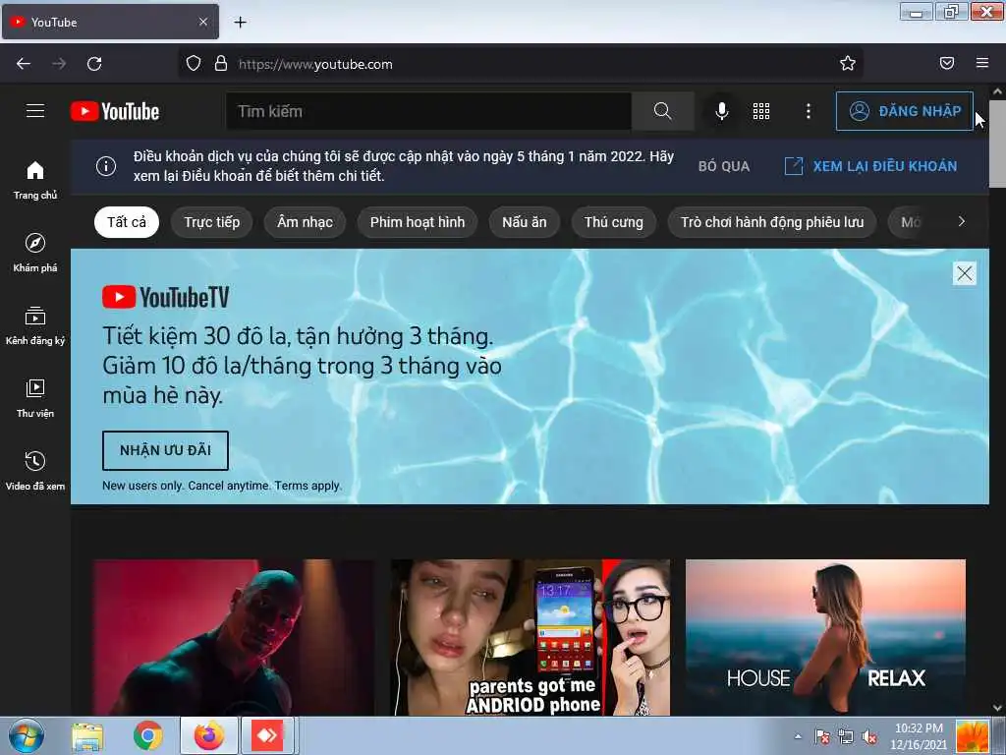Open Windows Explorer from taskbar
Image resolution: width=1006 pixels, height=755 pixels.
[x=87, y=736]
